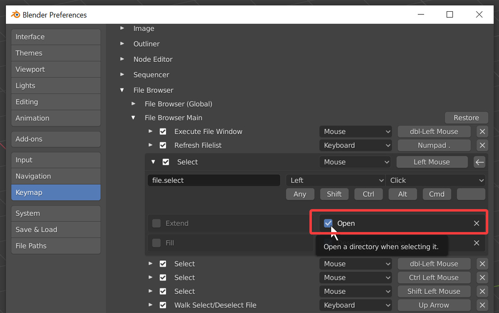Open the Mouse dropdown next to Select
The height and width of the screenshot is (313, 499).
click(355, 162)
